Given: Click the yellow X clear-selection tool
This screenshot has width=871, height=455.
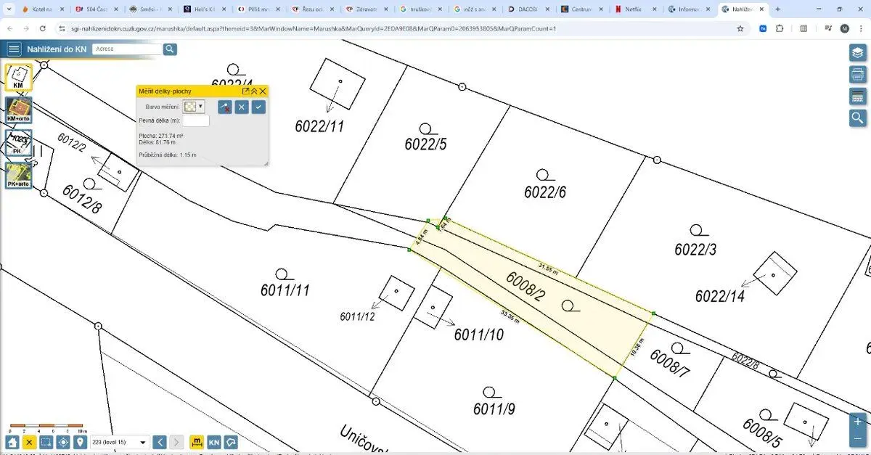Looking at the screenshot, I should 29,442.
